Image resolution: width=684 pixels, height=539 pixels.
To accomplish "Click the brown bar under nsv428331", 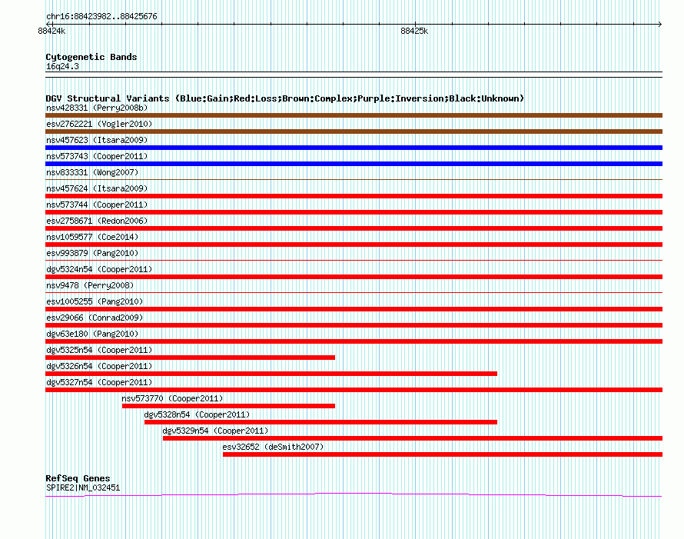I will point(354,115).
